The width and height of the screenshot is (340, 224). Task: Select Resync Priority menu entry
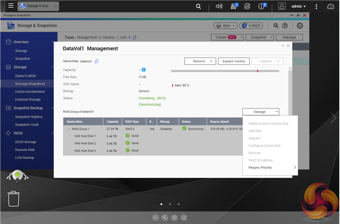(x=260, y=168)
